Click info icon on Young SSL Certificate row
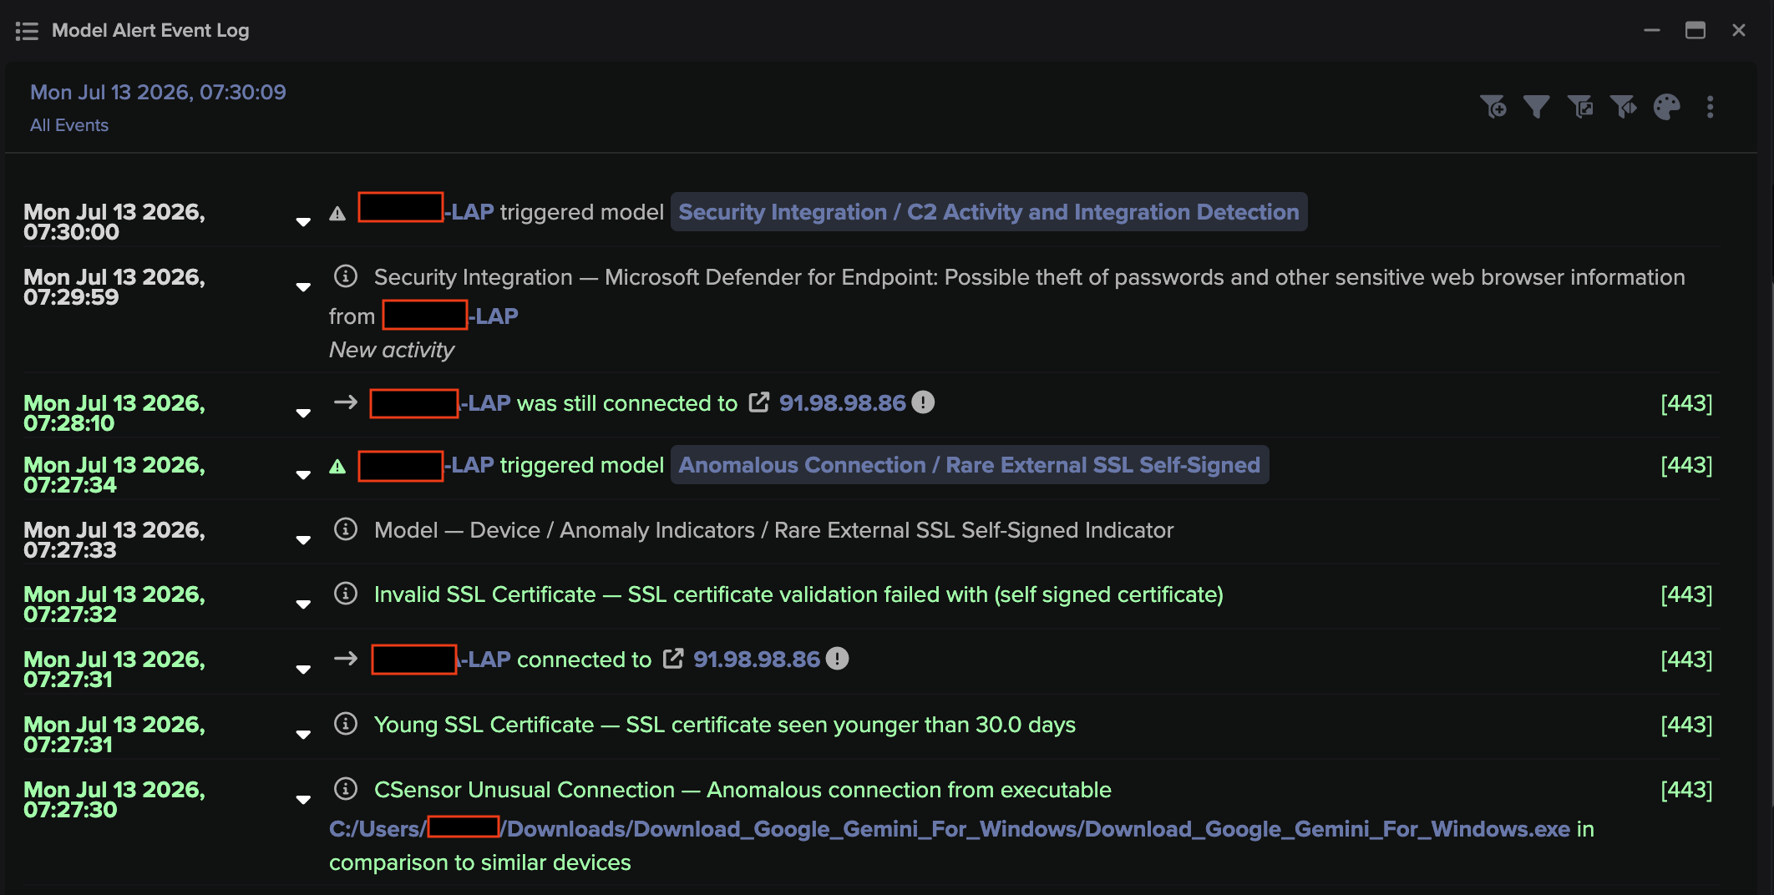The height and width of the screenshot is (895, 1774). pos(346,724)
